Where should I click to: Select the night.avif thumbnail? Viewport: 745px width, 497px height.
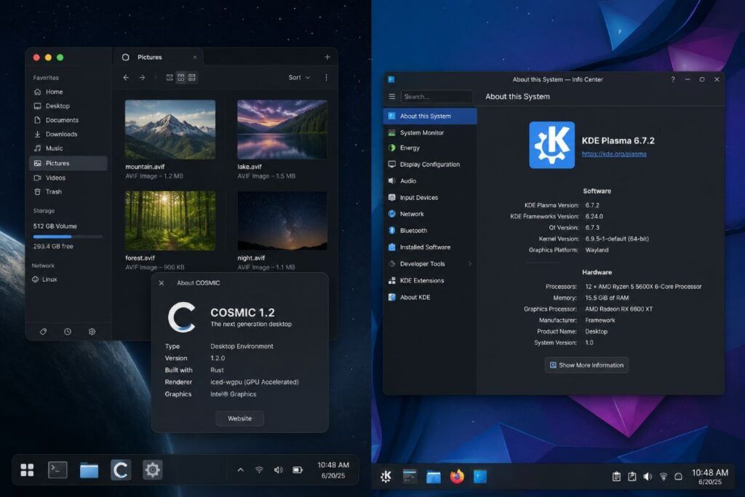(x=282, y=220)
